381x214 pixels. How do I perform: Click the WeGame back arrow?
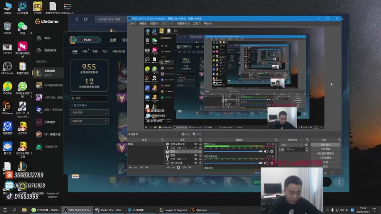coord(77,19)
